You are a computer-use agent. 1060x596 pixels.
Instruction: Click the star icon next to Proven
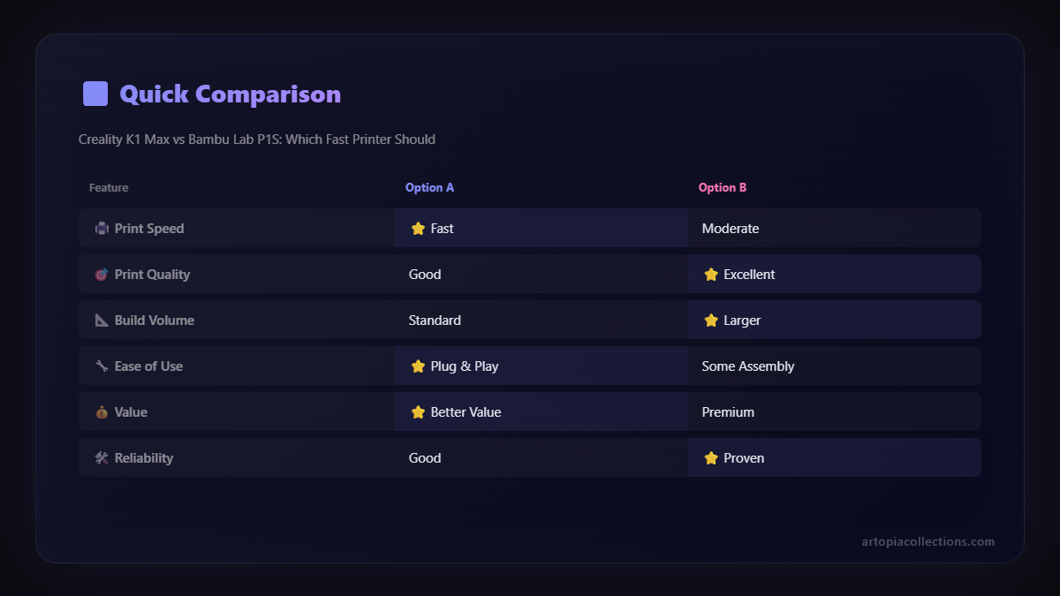(x=711, y=458)
